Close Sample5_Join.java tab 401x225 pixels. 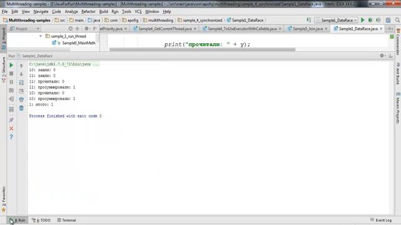tap(326, 29)
